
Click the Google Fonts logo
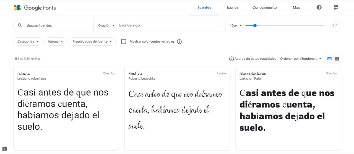[x=35, y=8]
